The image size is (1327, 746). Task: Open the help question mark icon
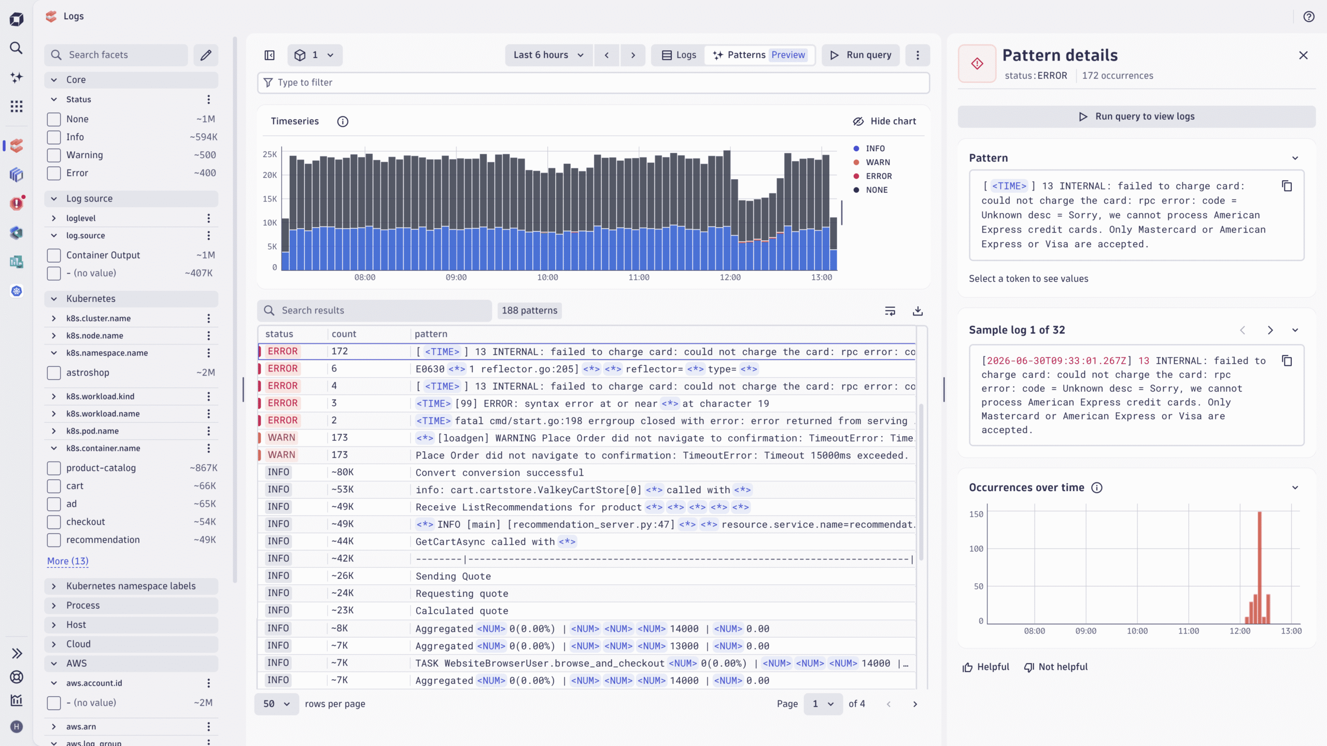tap(1309, 17)
